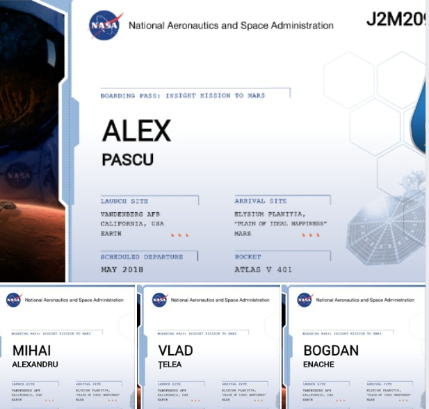
Task: Click the BOGDAN name text
Action: coord(331,351)
